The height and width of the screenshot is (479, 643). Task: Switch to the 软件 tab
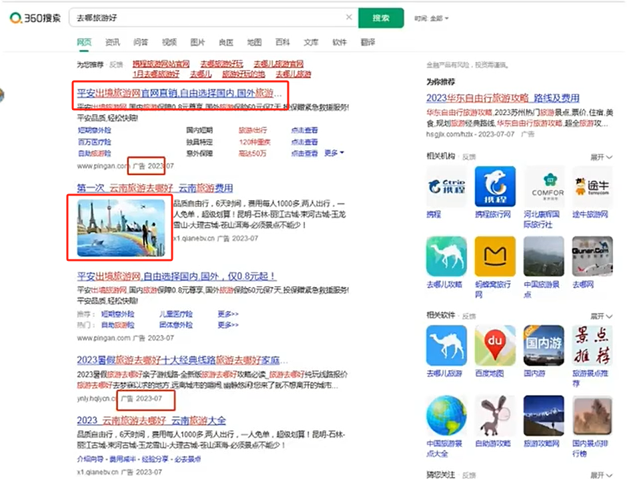point(340,42)
